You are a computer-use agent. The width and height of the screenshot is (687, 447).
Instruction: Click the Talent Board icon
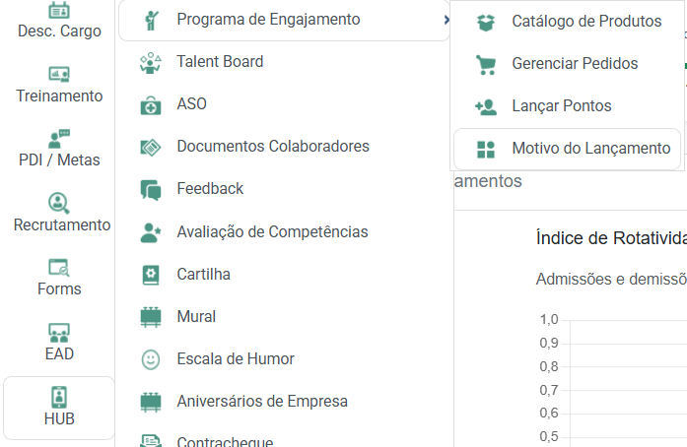tap(151, 62)
